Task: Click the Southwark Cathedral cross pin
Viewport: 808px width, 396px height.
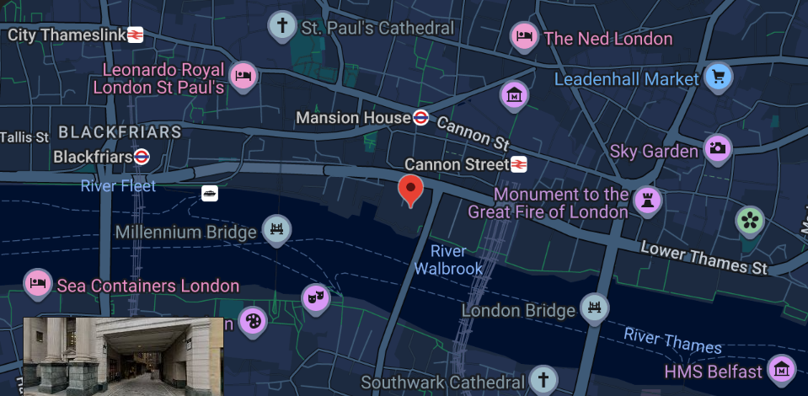Action: pos(543,380)
